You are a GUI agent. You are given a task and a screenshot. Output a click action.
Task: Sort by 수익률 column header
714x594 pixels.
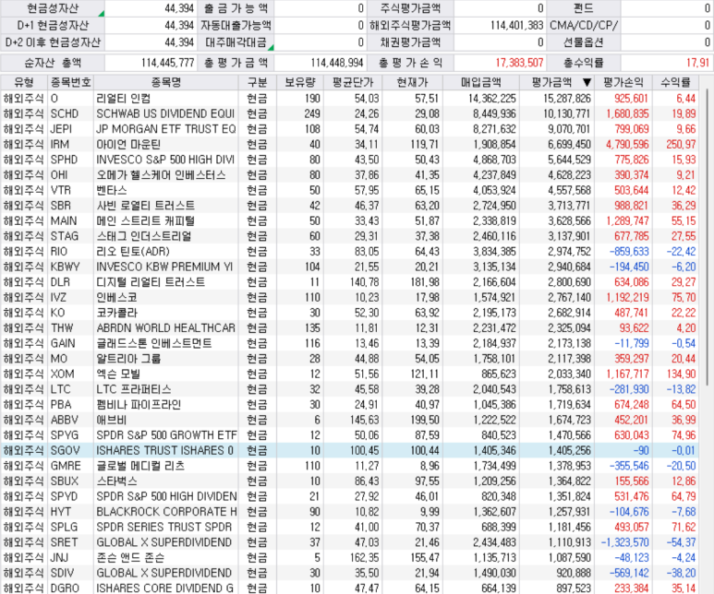tap(676, 82)
